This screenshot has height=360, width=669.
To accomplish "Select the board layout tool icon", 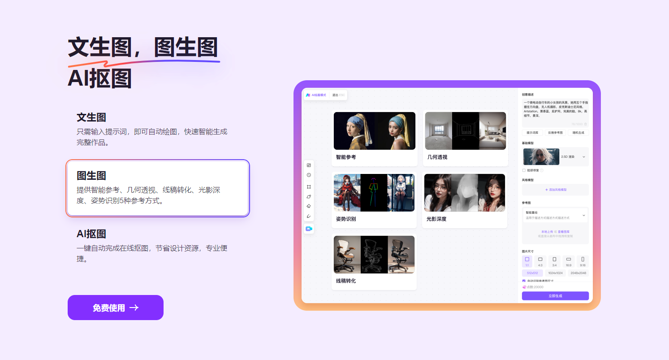I will [x=309, y=165].
